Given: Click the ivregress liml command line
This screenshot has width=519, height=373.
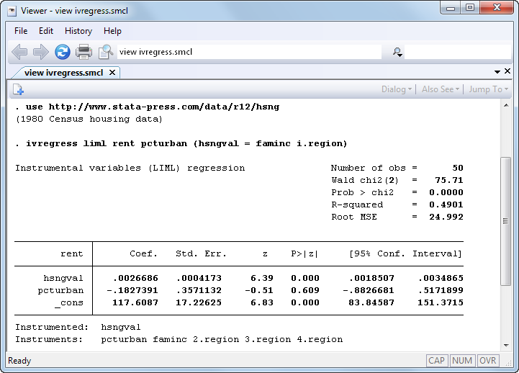Looking at the screenshot, I should [181, 143].
